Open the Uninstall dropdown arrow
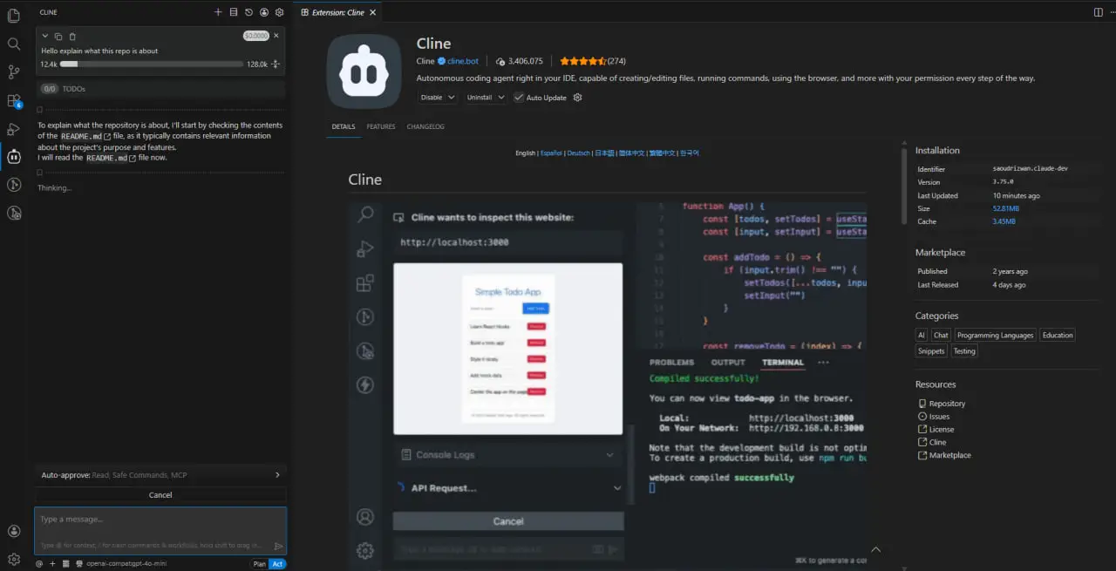 pos(500,98)
